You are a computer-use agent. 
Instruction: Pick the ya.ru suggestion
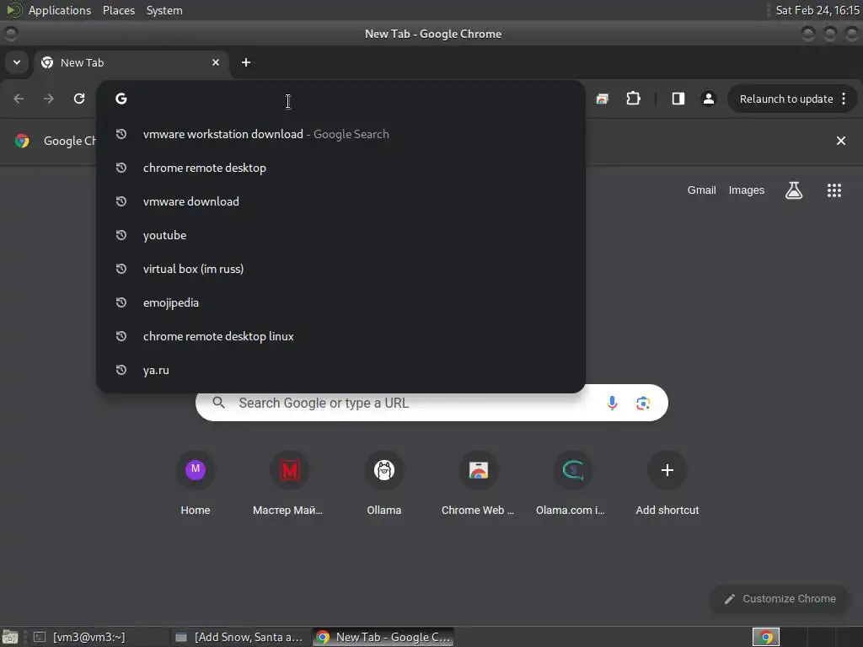click(x=340, y=371)
